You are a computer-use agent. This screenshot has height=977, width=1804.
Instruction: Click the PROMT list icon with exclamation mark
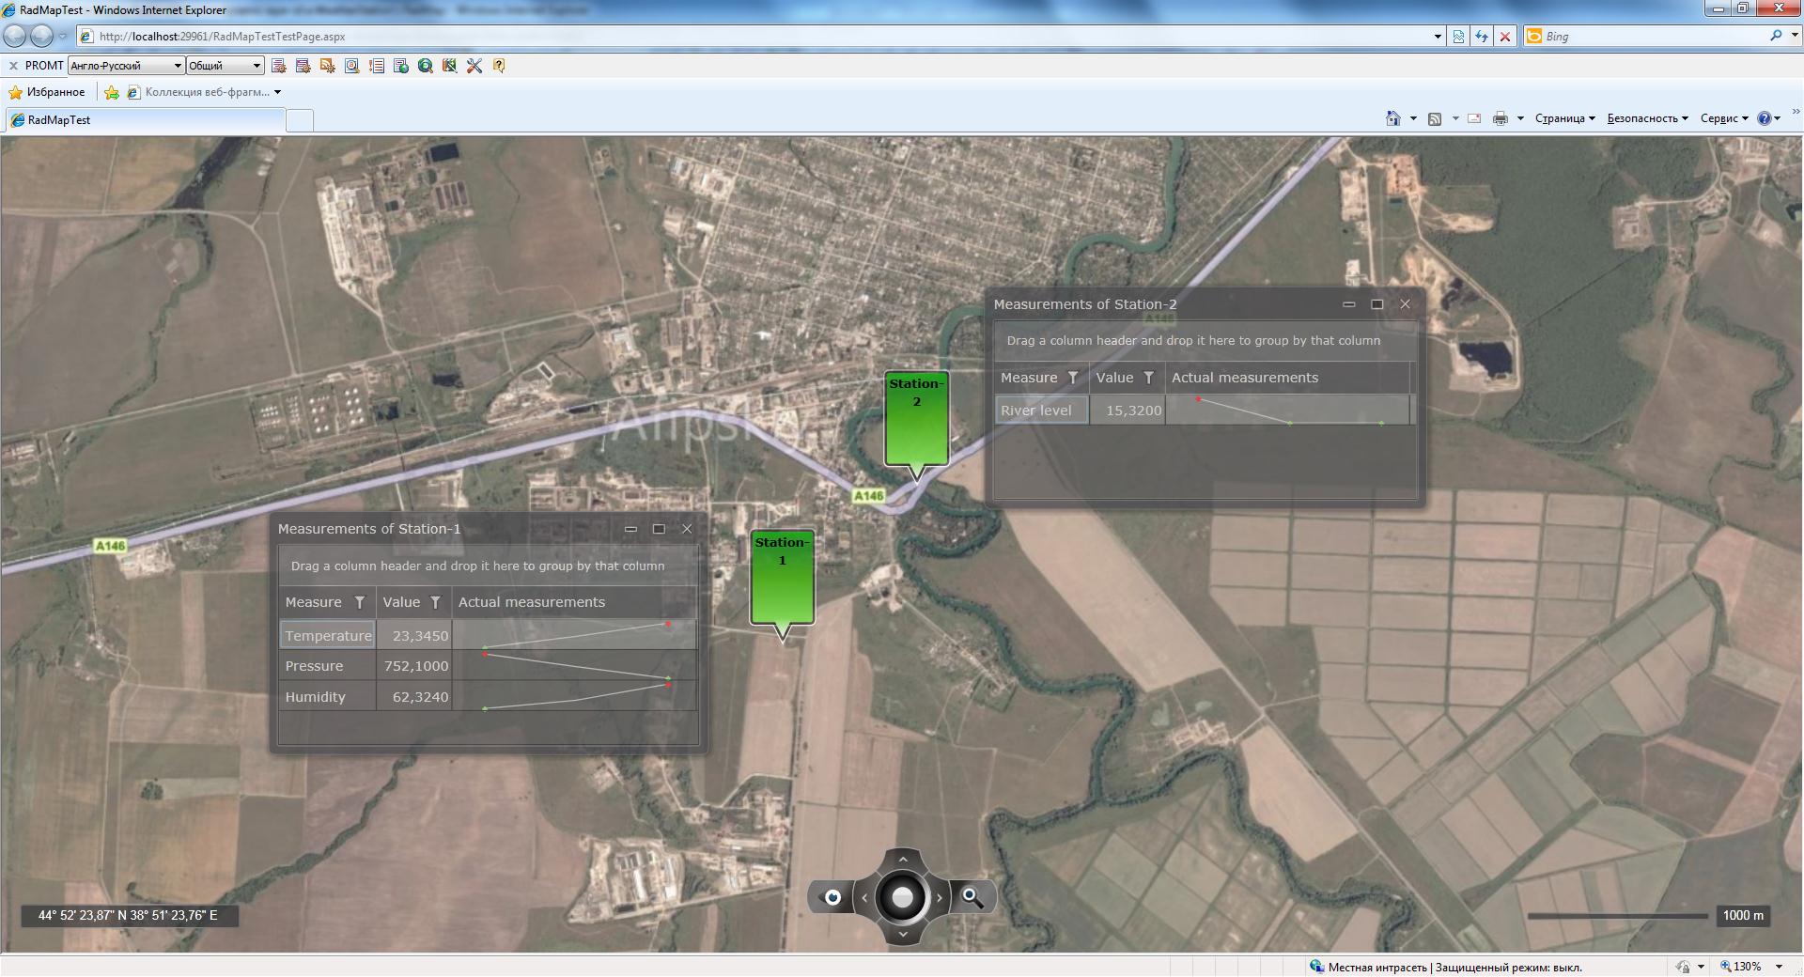pos(376,66)
